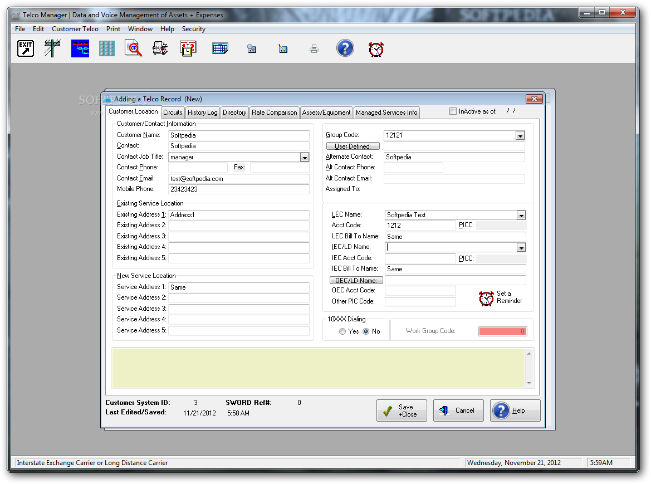Open the rolodex address book icon

(160, 48)
